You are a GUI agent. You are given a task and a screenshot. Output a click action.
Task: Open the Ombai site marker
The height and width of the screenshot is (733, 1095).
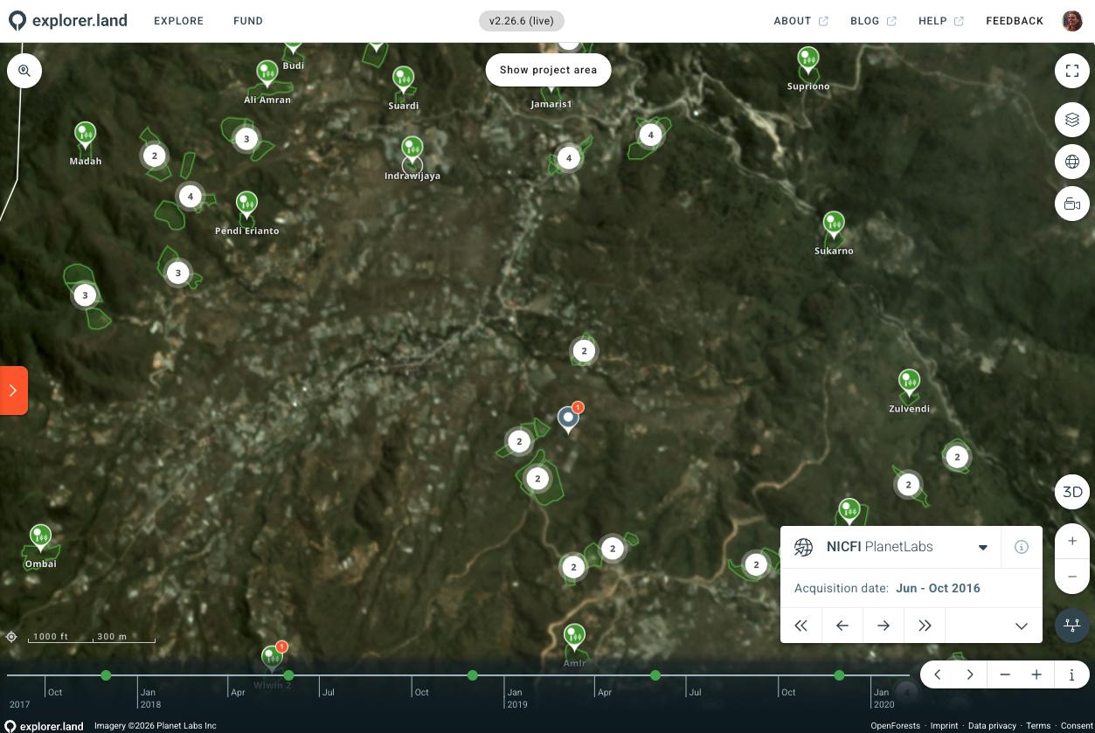point(40,537)
